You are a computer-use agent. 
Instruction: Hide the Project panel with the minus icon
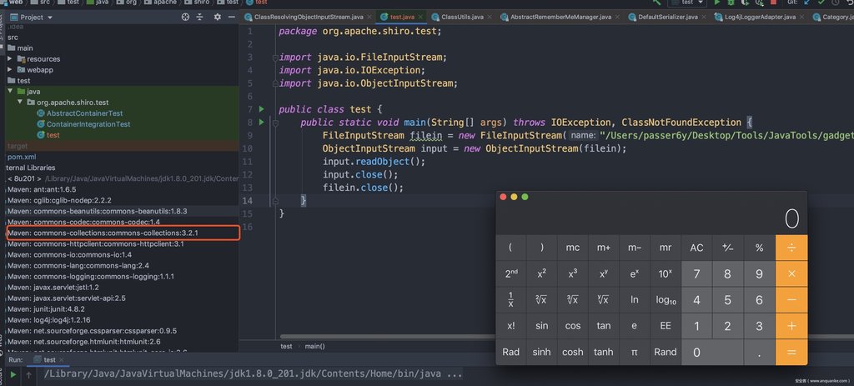pyautogui.click(x=232, y=17)
